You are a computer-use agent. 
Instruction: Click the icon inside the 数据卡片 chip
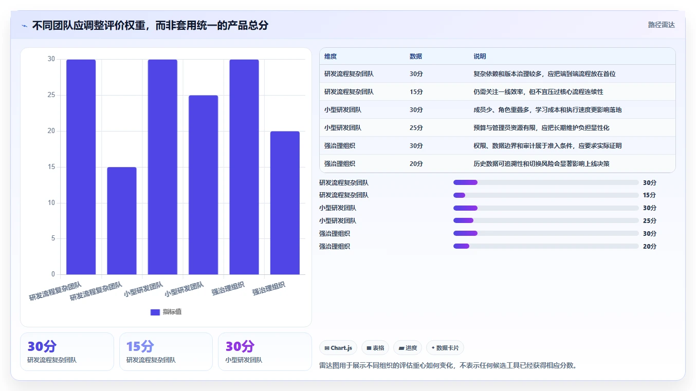[x=433, y=348]
